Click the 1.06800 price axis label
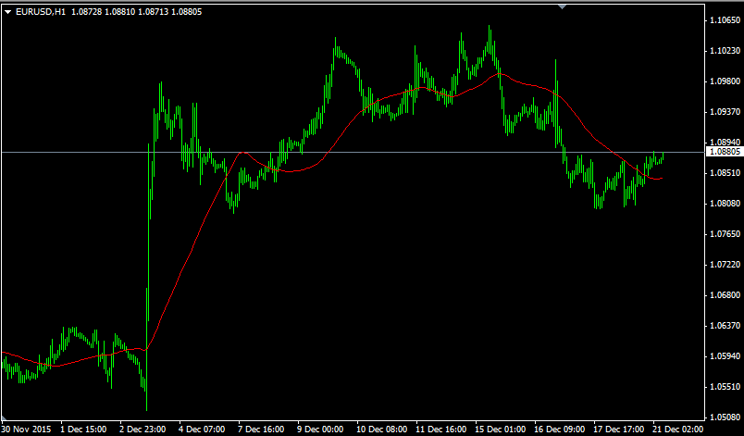Viewport: 744px width, 436px height. pyautogui.click(x=725, y=295)
